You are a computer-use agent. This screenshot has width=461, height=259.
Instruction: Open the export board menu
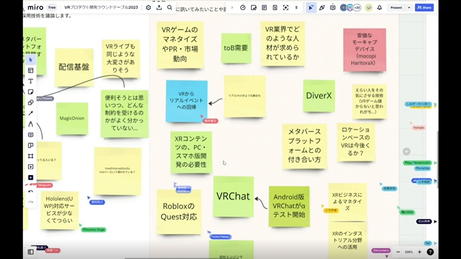pyautogui.click(x=159, y=8)
